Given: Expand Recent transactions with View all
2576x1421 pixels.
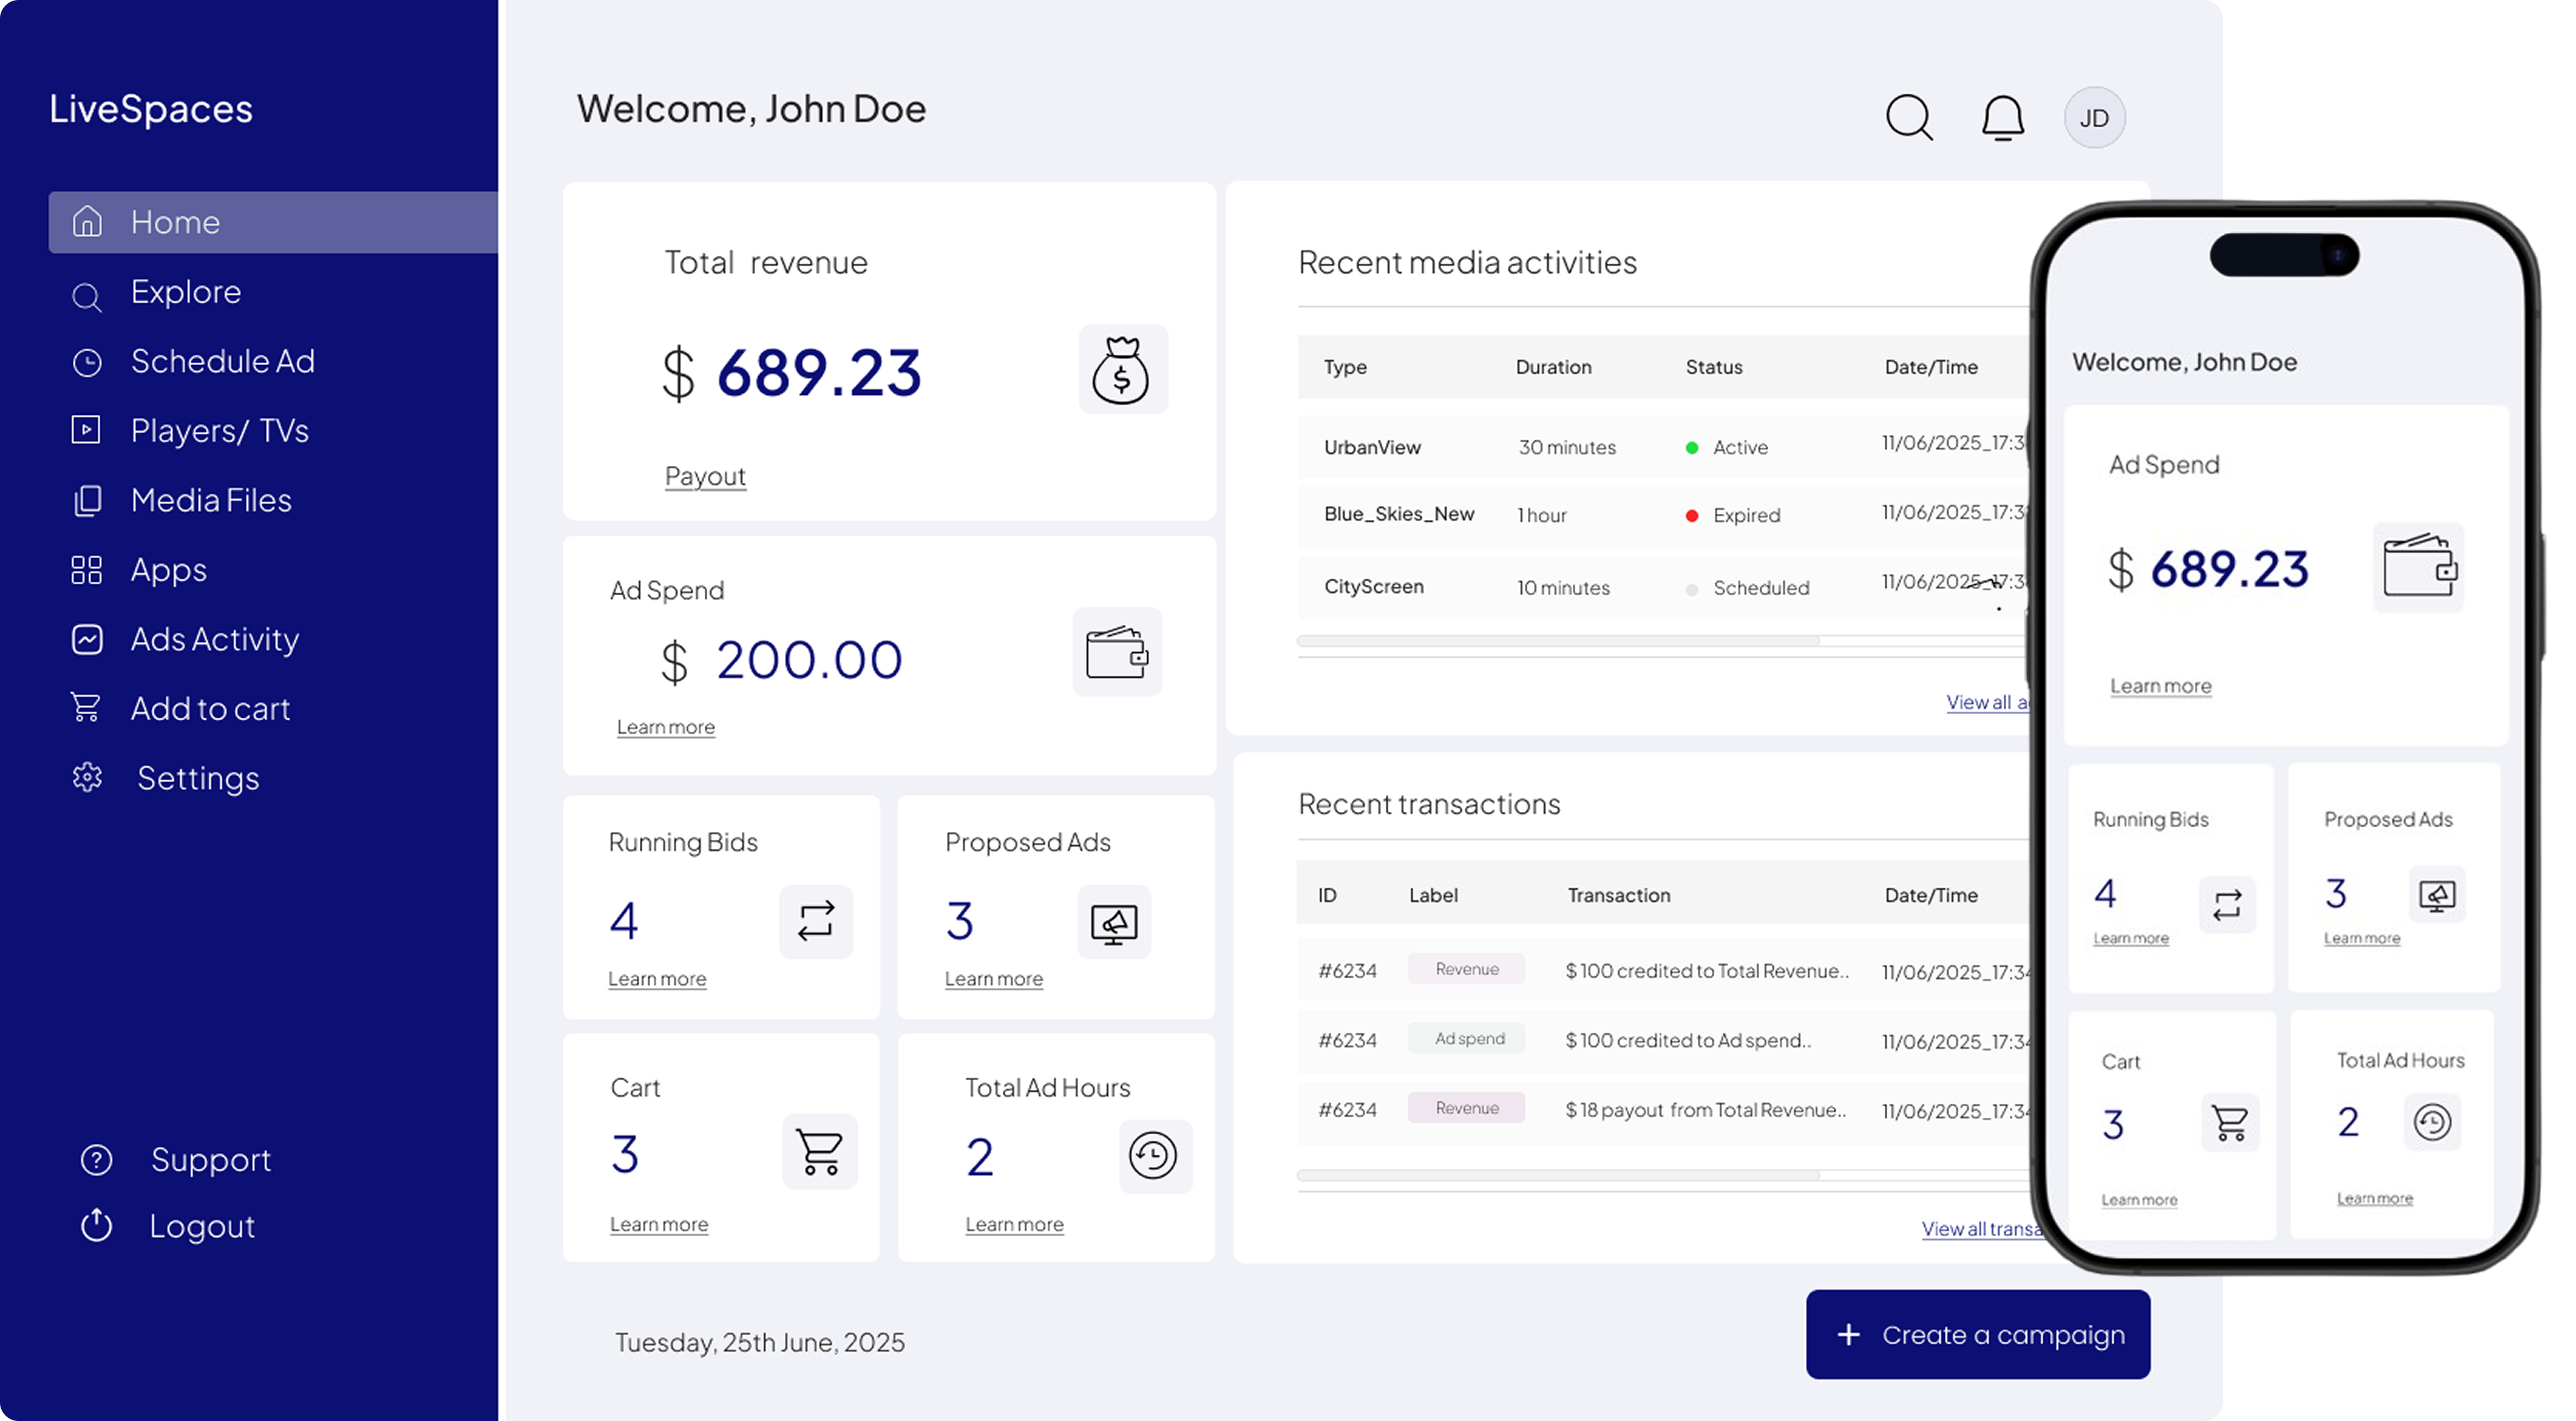Looking at the screenshot, I should pyautogui.click(x=1979, y=1229).
